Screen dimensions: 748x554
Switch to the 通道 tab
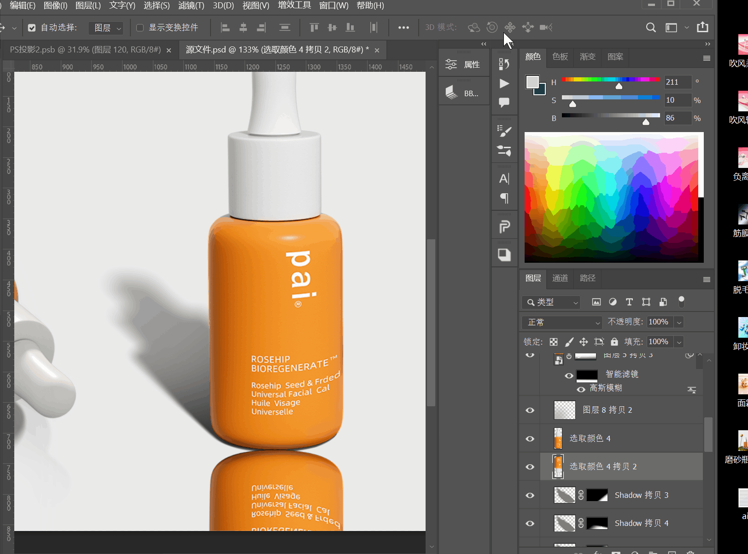[x=560, y=278]
